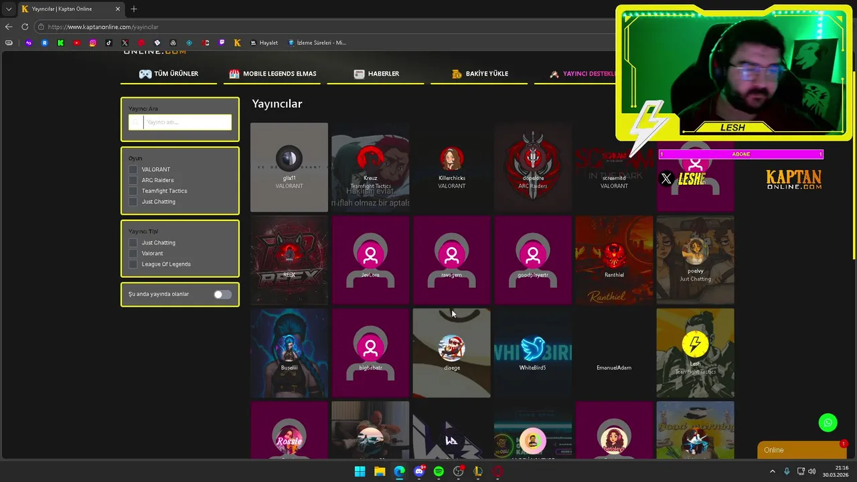Open the Killerchicks streamer card
Image resolution: width=857 pixels, height=482 pixels.
(452, 167)
